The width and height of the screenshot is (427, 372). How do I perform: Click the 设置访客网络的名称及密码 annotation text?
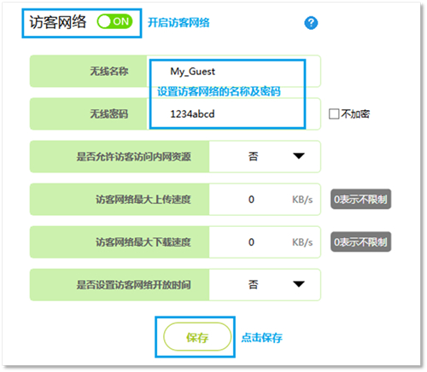pos(219,91)
